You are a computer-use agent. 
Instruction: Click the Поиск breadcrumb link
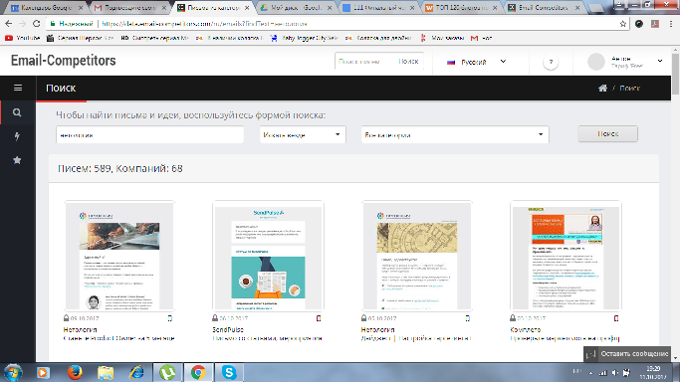coord(629,88)
